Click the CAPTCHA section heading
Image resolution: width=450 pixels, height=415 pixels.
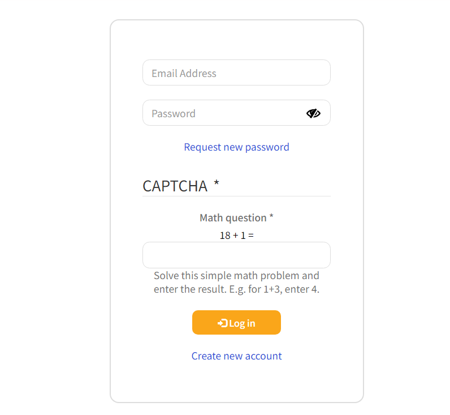tap(175, 186)
